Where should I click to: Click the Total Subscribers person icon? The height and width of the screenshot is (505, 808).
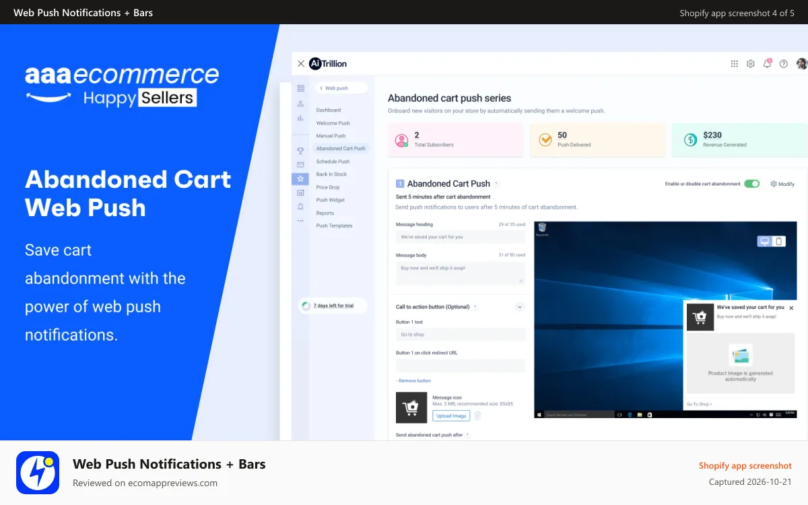click(x=402, y=140)
